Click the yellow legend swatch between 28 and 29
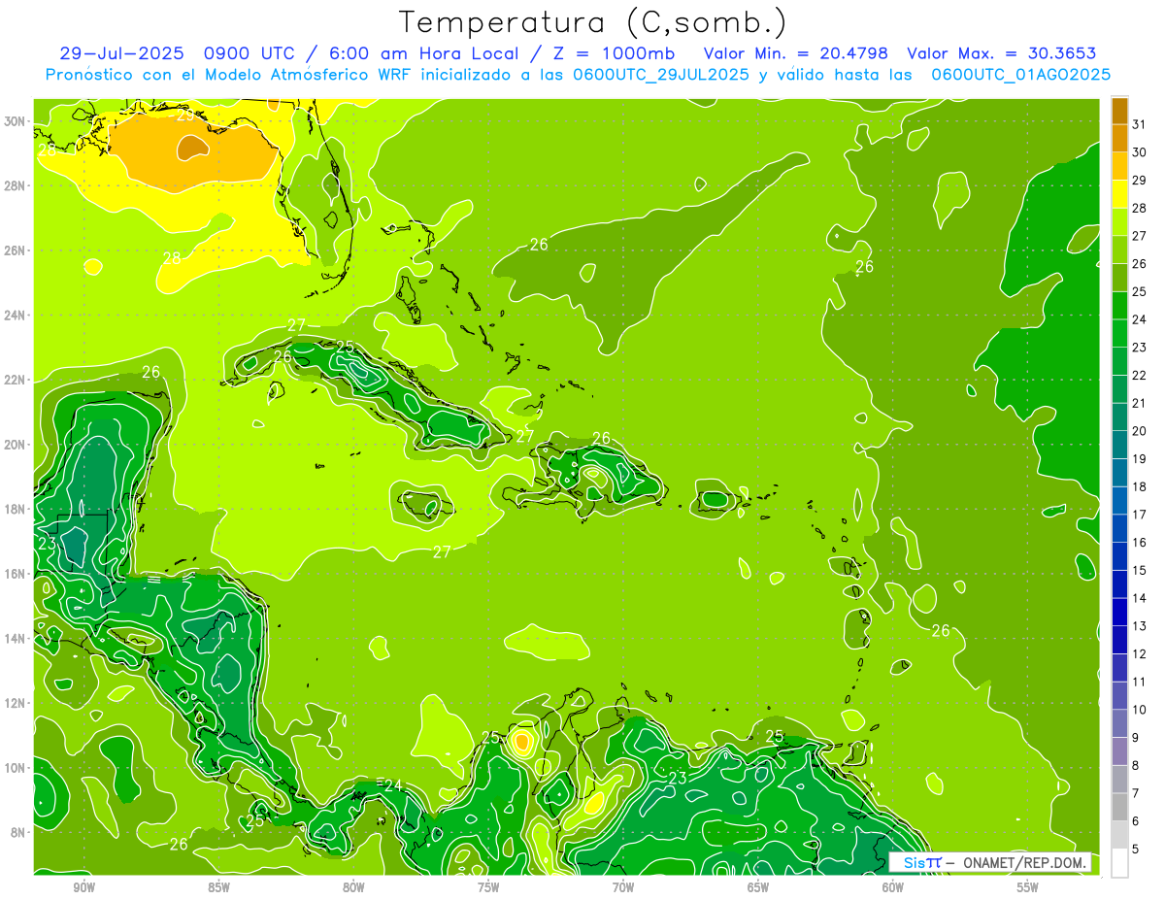This screenshot has width=1165, height=900. coord(1119,194)
